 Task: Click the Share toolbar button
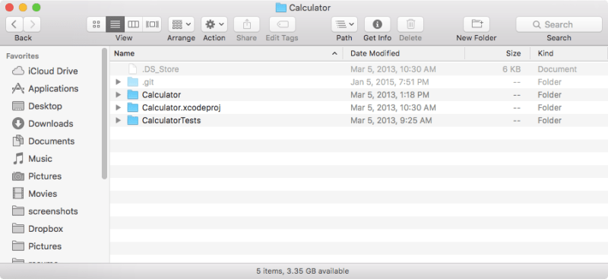click(246, 24)
